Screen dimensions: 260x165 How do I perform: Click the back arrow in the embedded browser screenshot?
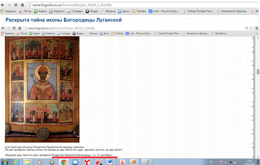pos(3,28)
